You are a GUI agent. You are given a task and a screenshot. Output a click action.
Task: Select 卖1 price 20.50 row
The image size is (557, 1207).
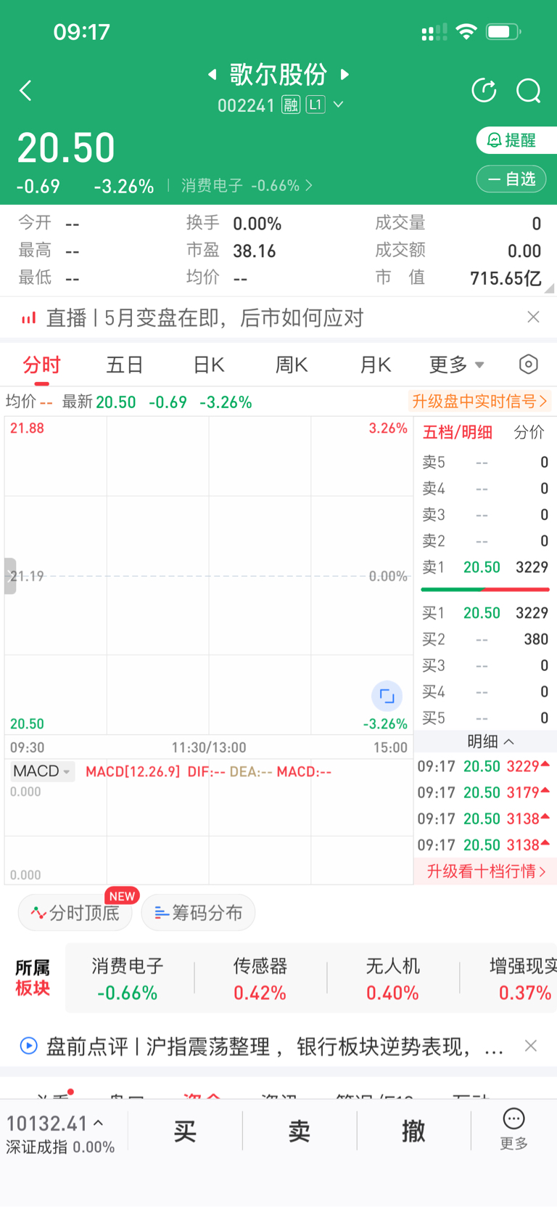click(x=485, y=567)
